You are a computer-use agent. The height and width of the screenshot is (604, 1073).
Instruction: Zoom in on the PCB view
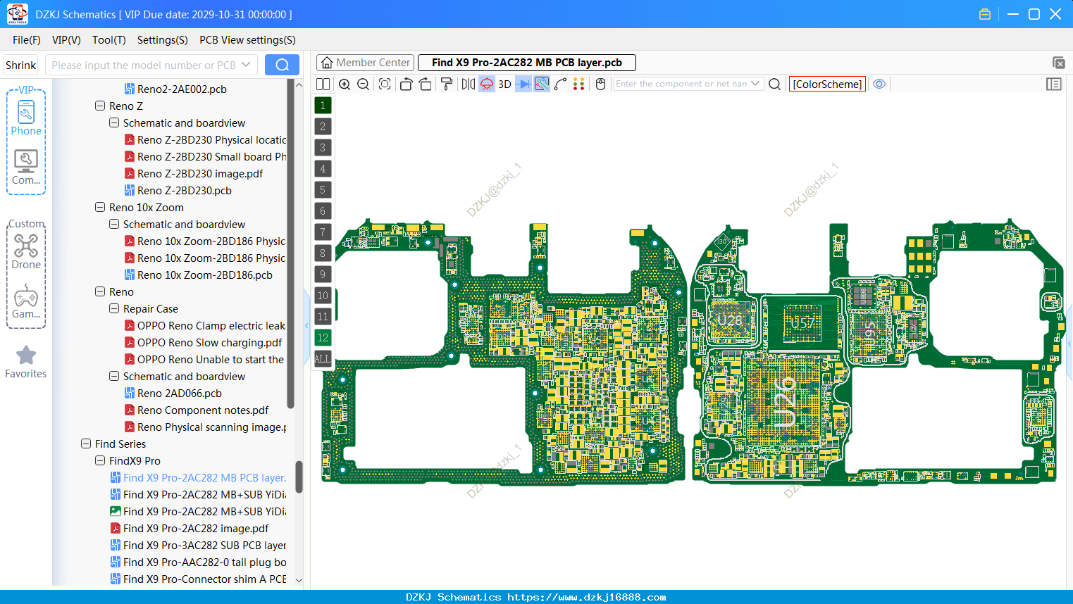[345, 84]
